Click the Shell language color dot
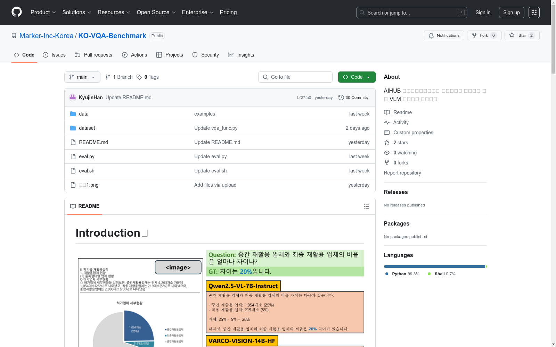556x347 pixels. point(429,274)
